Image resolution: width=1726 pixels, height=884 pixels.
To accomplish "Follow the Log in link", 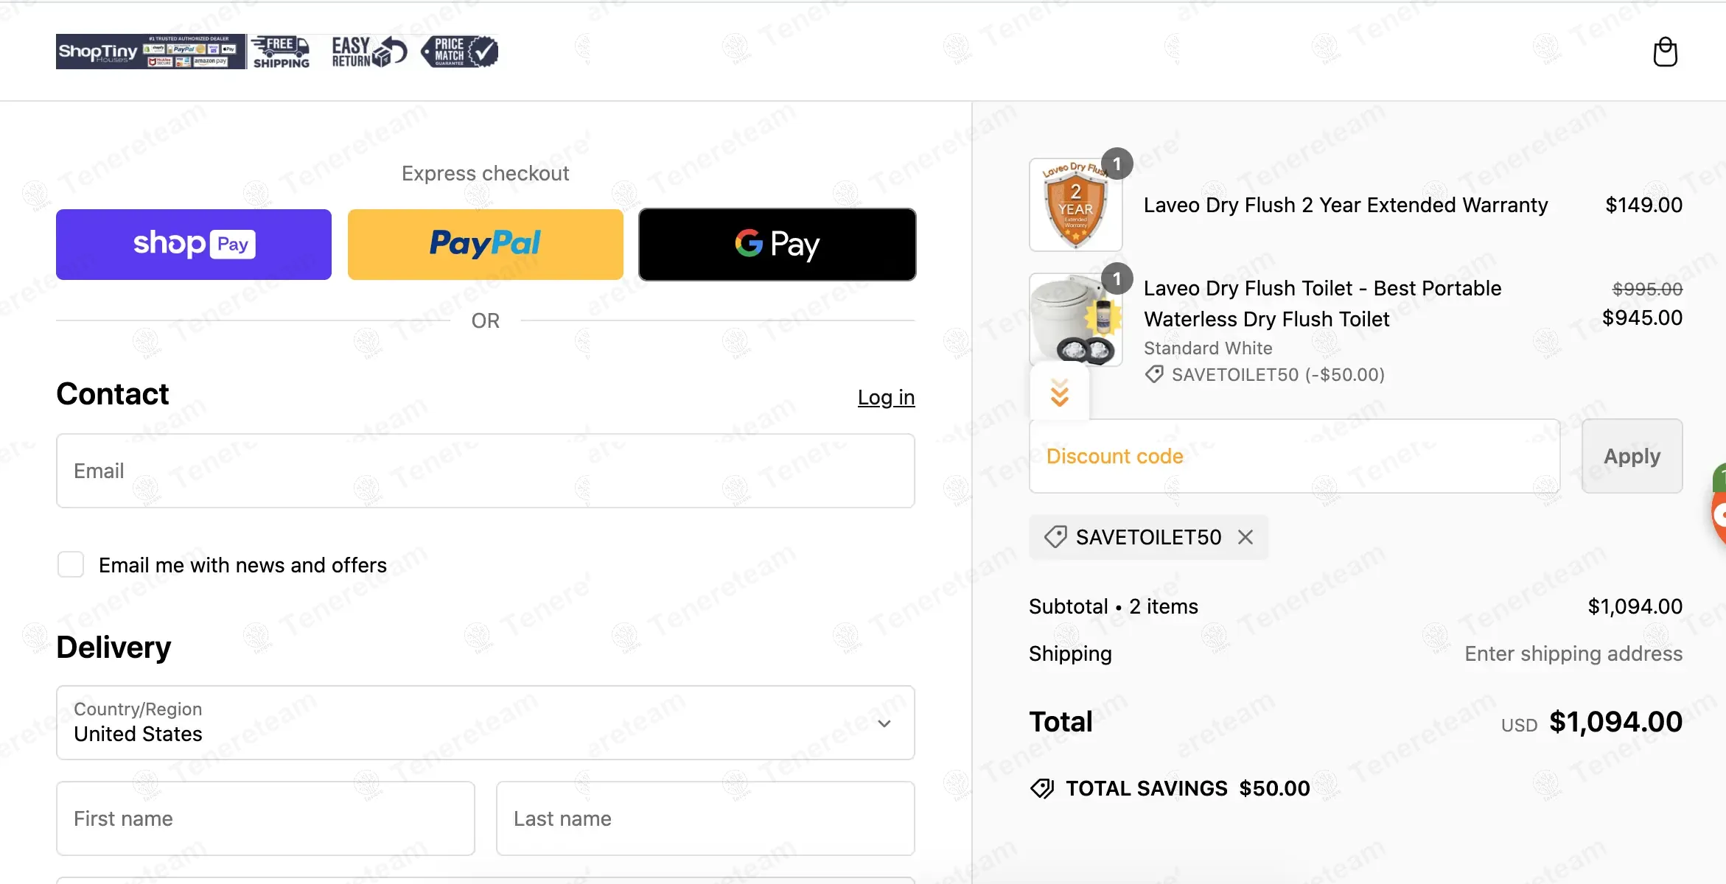I will (886, 397).
